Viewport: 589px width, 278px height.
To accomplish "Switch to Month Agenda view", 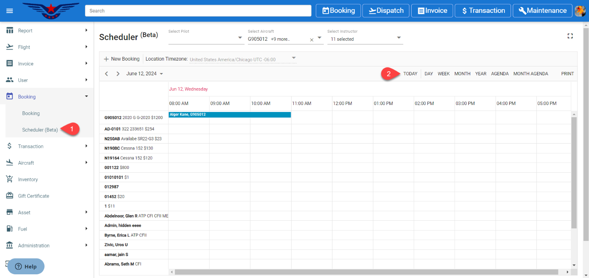I will pos(530,74).
